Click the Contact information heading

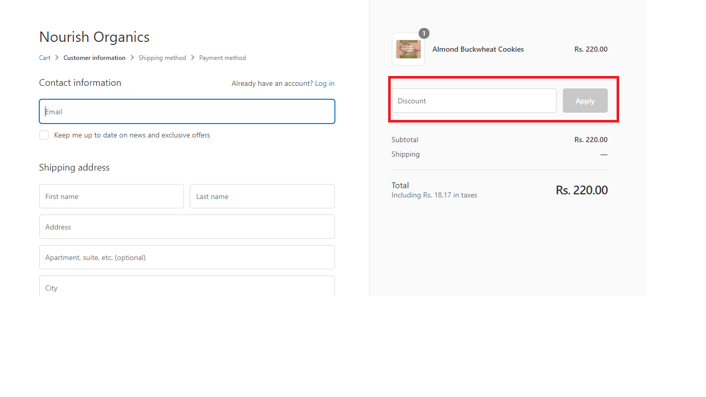point(80,83)
